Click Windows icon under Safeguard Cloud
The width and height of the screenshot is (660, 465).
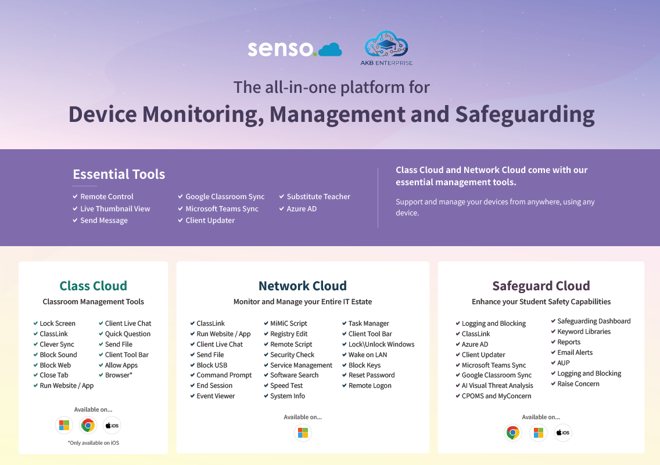point(539,432)
